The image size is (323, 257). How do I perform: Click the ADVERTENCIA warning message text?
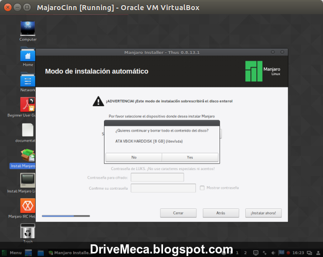(x=169, y=101)
